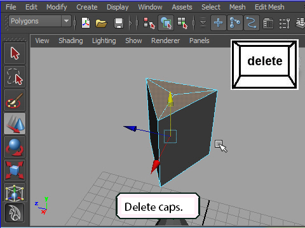Expand the selection mask arrow icon
The width and height of the screenshot is (305, 228).
click(x=203, y=23)
